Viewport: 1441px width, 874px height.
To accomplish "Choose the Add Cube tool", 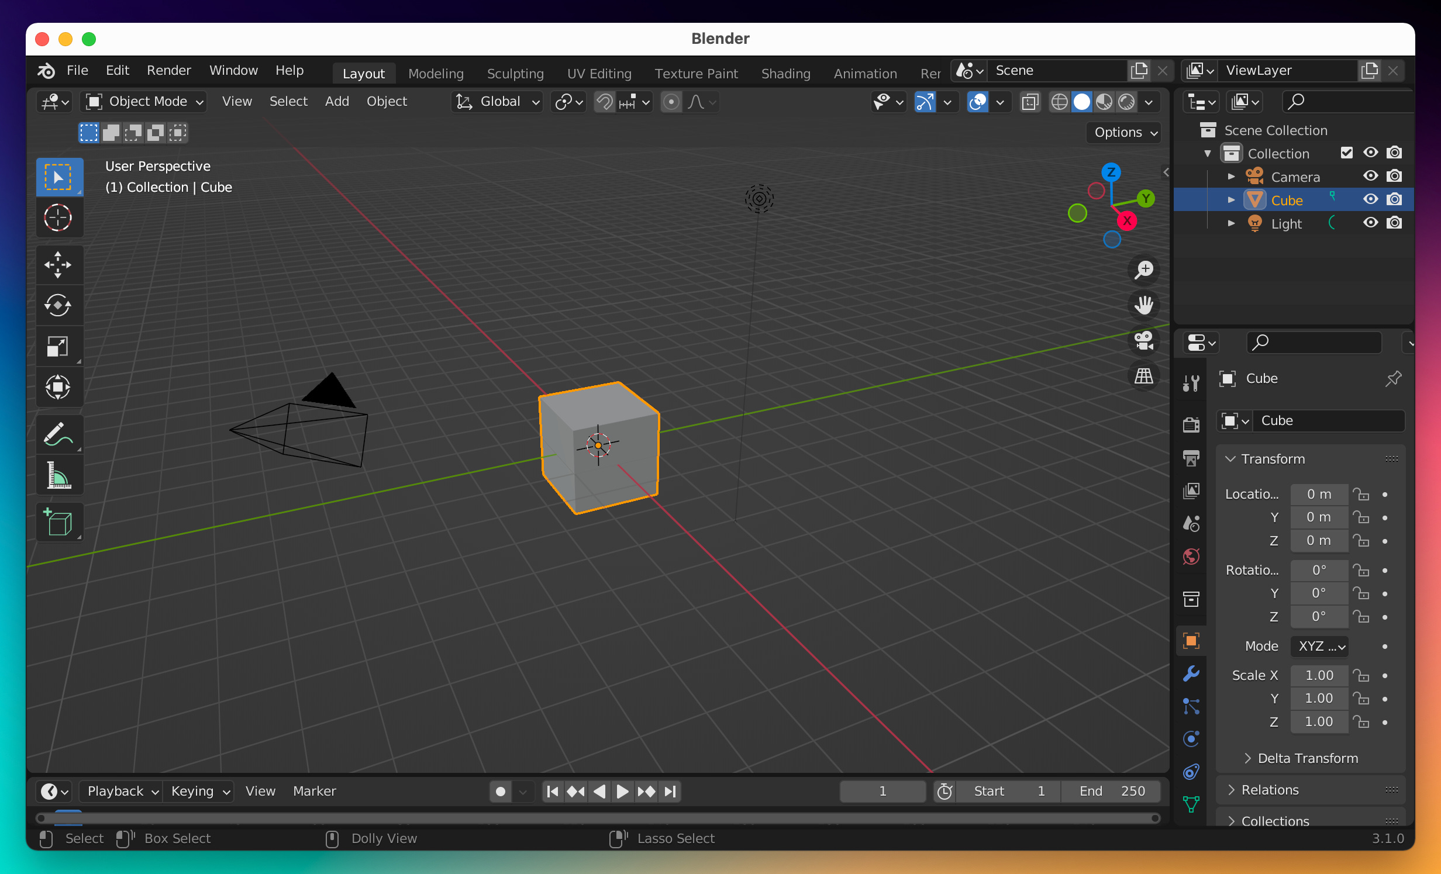I will click(58, 522).
